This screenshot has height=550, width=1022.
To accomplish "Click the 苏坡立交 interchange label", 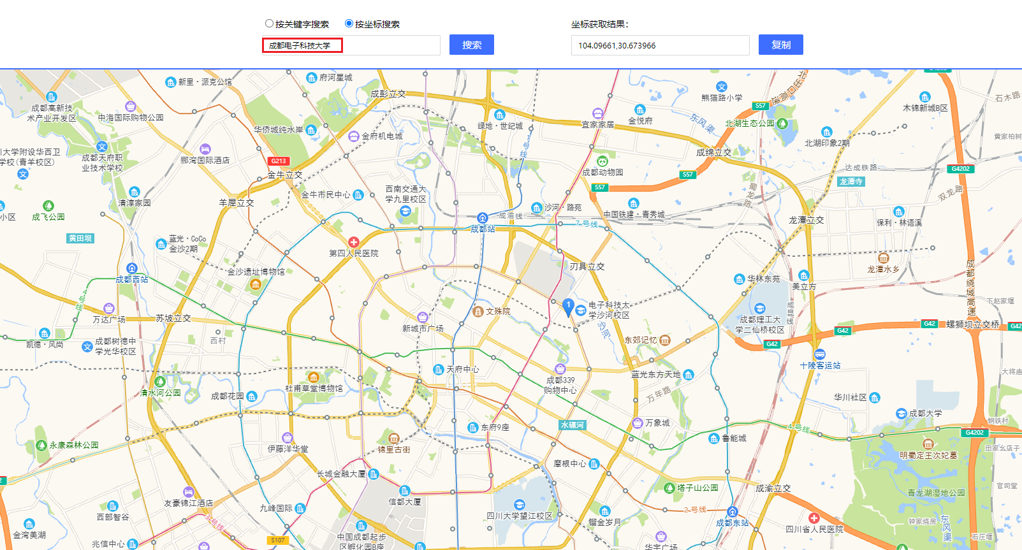I will [173, 318].
